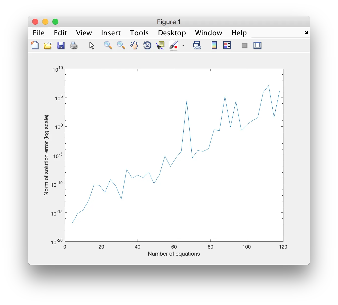Screen dimensions: 338x305
Task: Hide plot tools using the gray square icon
Action: click(x=244, y=46)
